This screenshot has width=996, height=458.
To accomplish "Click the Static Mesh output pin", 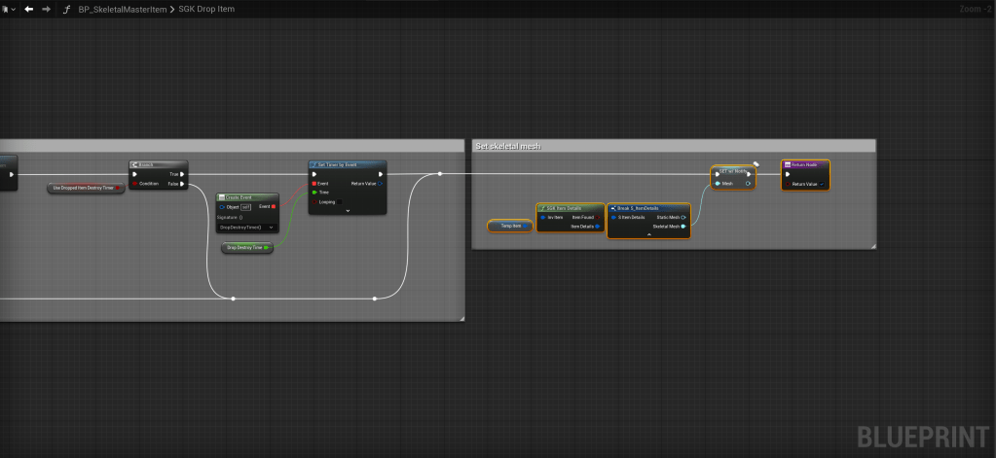I will coord(683,217).
